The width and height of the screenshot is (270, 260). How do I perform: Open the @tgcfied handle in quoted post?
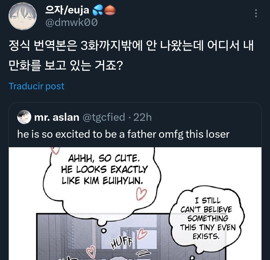(x=104, y=117)
